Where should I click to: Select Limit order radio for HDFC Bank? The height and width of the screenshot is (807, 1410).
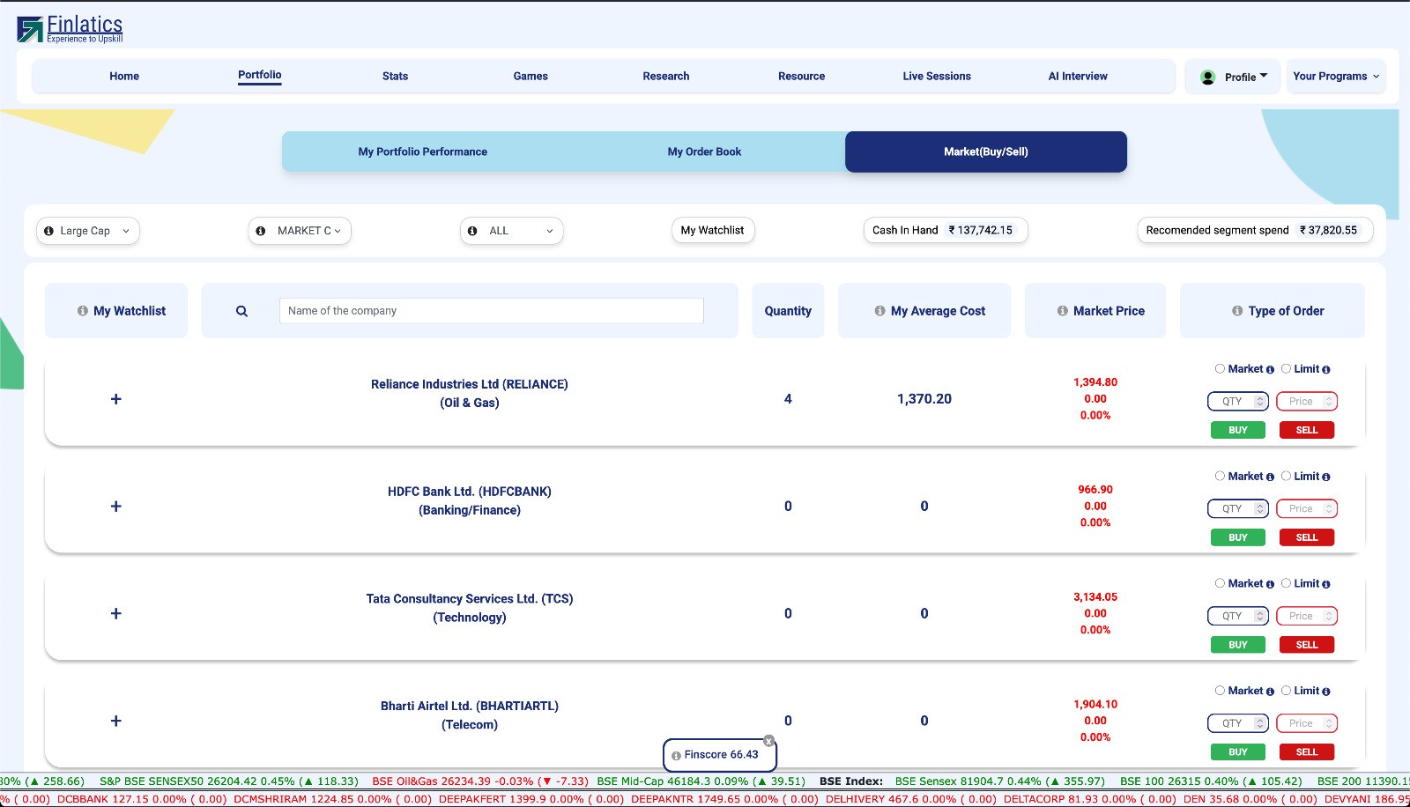point(1286,477)
